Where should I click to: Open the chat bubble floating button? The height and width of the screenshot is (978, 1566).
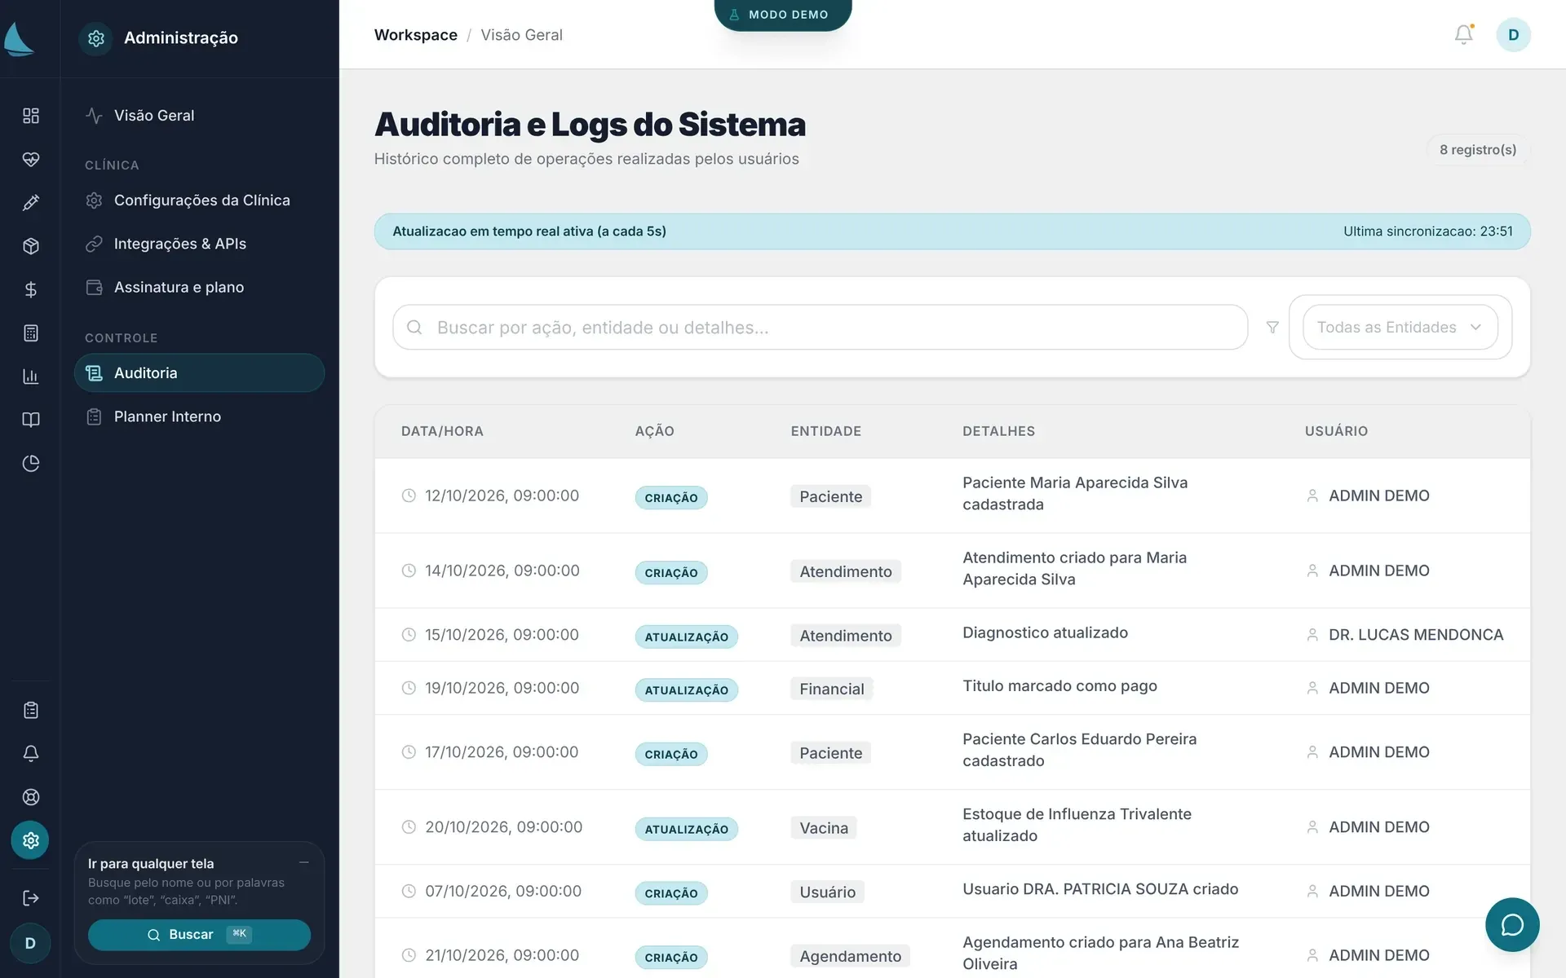(x=1512, y=925)
